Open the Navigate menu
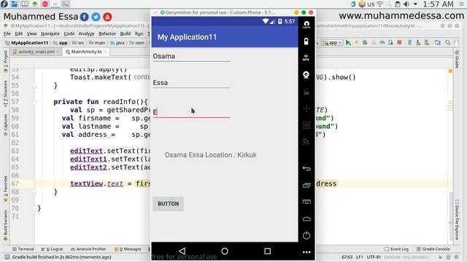Viewport: 467px width, 262px height. (x=50, y=34)
